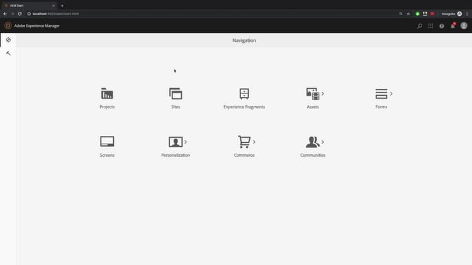Go forward in the browser
This screenshot has width=472, height=265.
tap(13, 14)
